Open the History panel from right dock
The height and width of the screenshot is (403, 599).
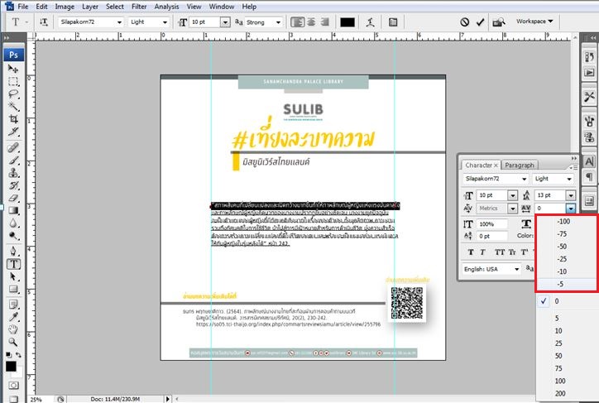[589, 57]
